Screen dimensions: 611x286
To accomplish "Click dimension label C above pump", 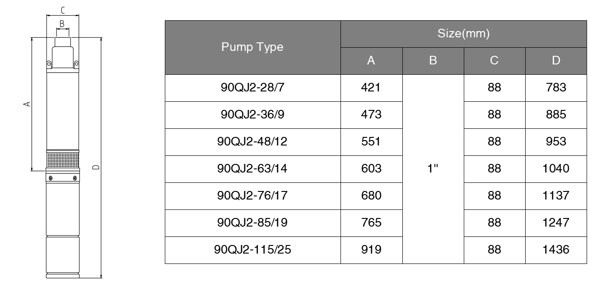I will [63, 9].
